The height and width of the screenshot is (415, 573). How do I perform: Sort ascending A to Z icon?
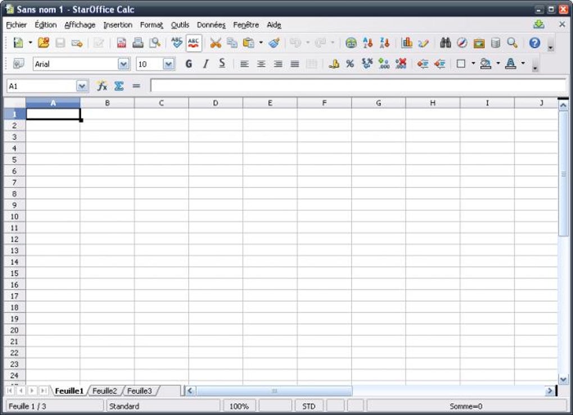coord(367,43)
